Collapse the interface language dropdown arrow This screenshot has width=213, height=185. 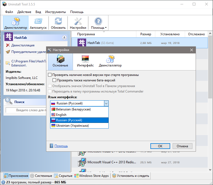tap(106, 103)
